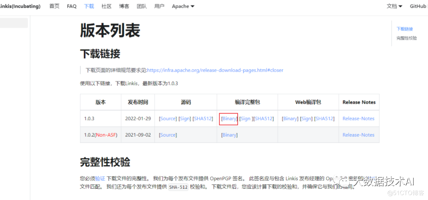Click the 下载链接 section heading

pos(100,54)
